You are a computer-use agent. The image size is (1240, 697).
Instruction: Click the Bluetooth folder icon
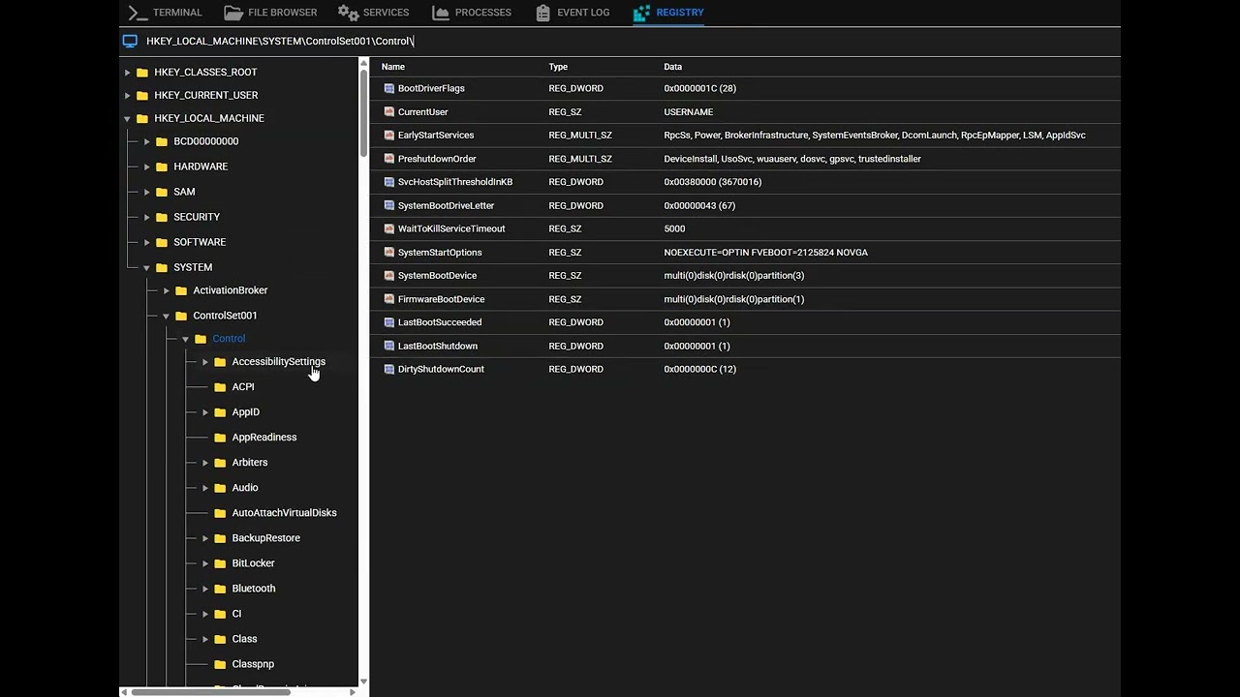click(x=220, y=589)
